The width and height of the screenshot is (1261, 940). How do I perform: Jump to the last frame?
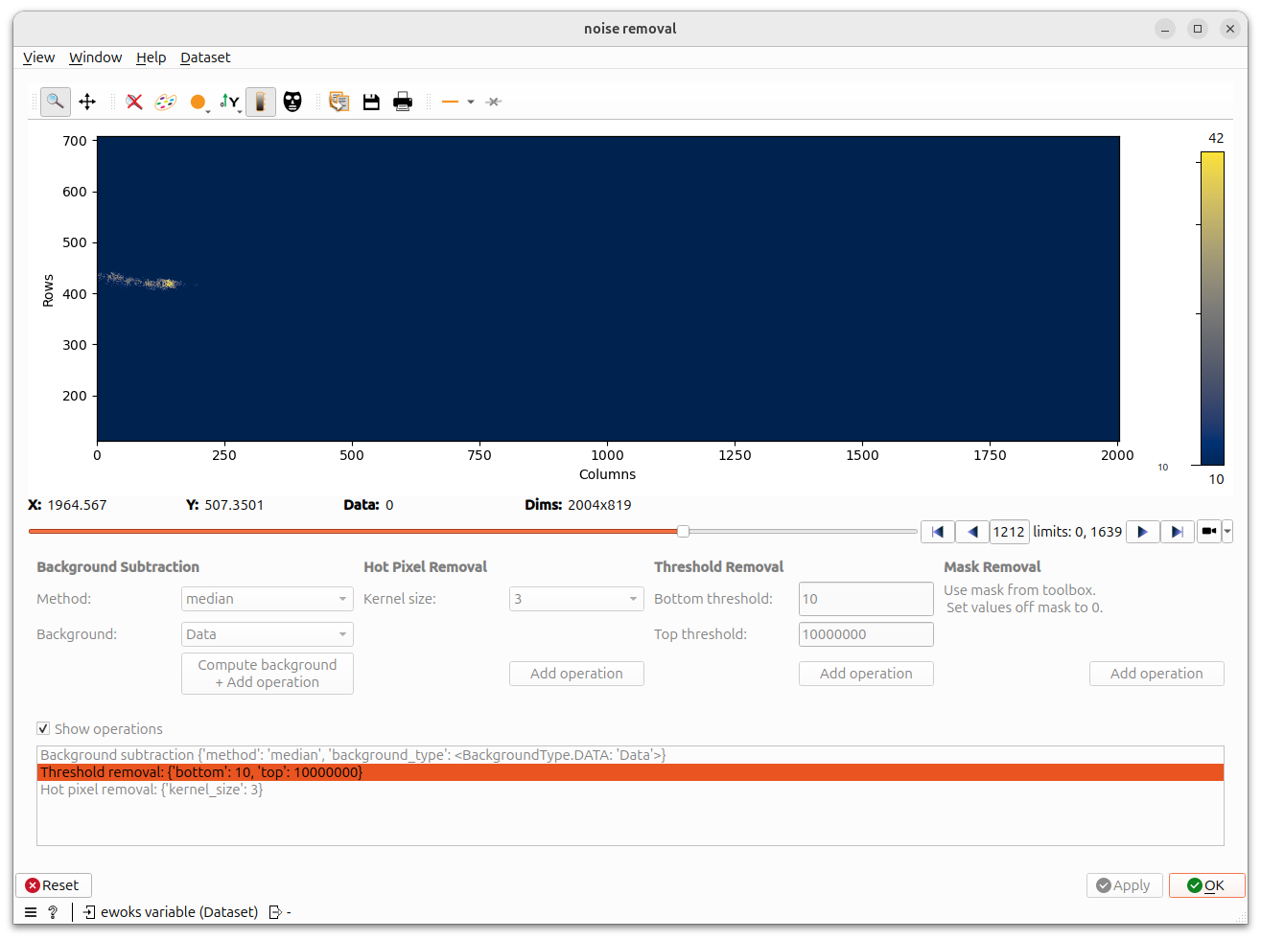pos(1178,532)
